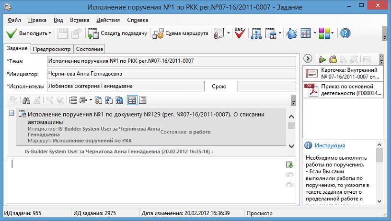Expand the paperclip attachment dropdown arrow
Image resolution: width=391 pixels, height=221 pixels.
coord(229,33)
